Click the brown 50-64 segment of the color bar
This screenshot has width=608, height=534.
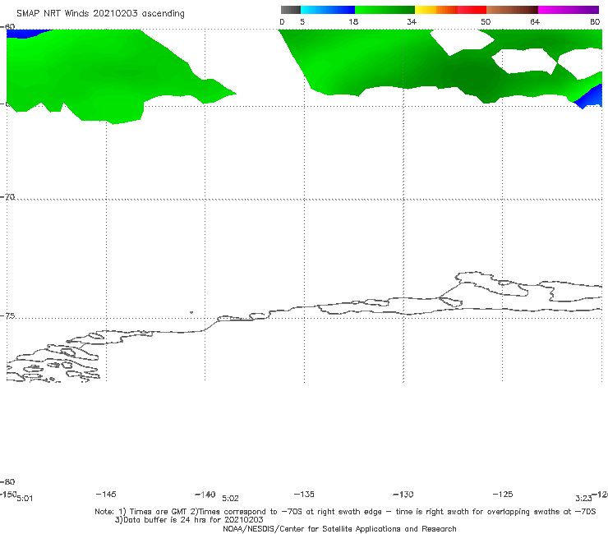coord(512,10)
